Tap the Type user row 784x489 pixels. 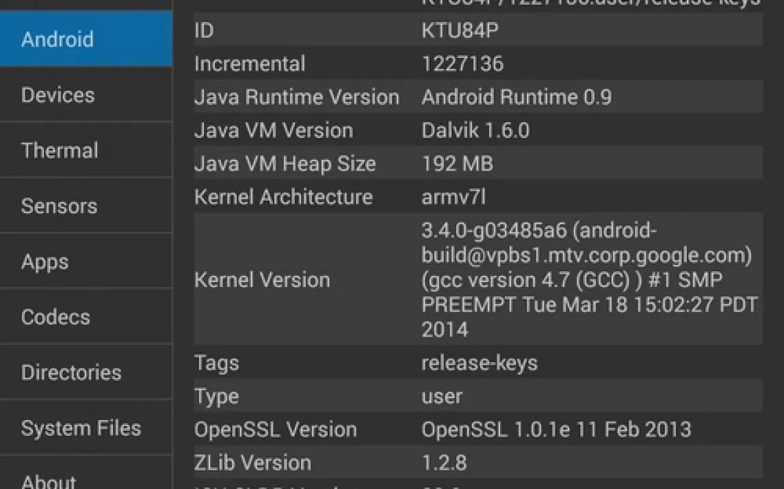478,396
